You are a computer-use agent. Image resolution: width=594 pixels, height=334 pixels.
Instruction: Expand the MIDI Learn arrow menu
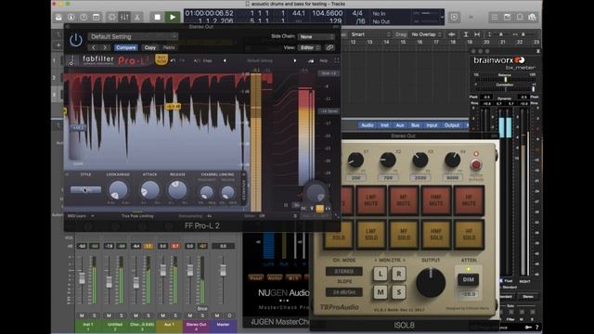coord(93,216)
